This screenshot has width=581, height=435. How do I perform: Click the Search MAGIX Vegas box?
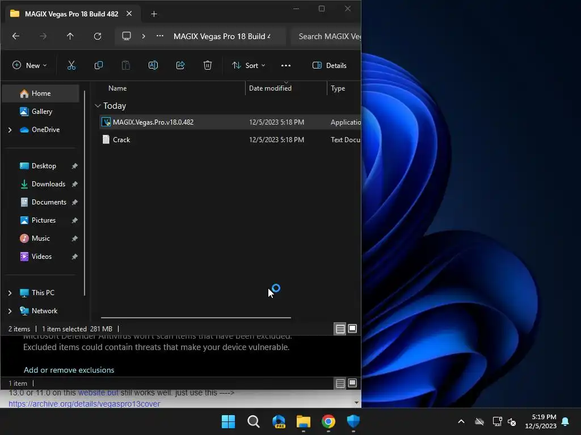[326, 36]
